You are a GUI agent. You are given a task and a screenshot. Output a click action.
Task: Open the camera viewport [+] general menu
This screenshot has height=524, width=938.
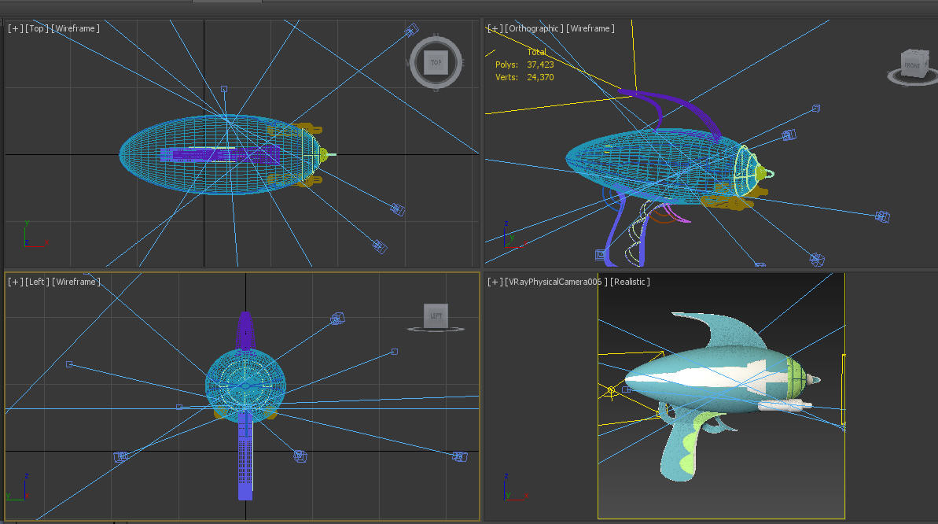click(x=494, y=281)
